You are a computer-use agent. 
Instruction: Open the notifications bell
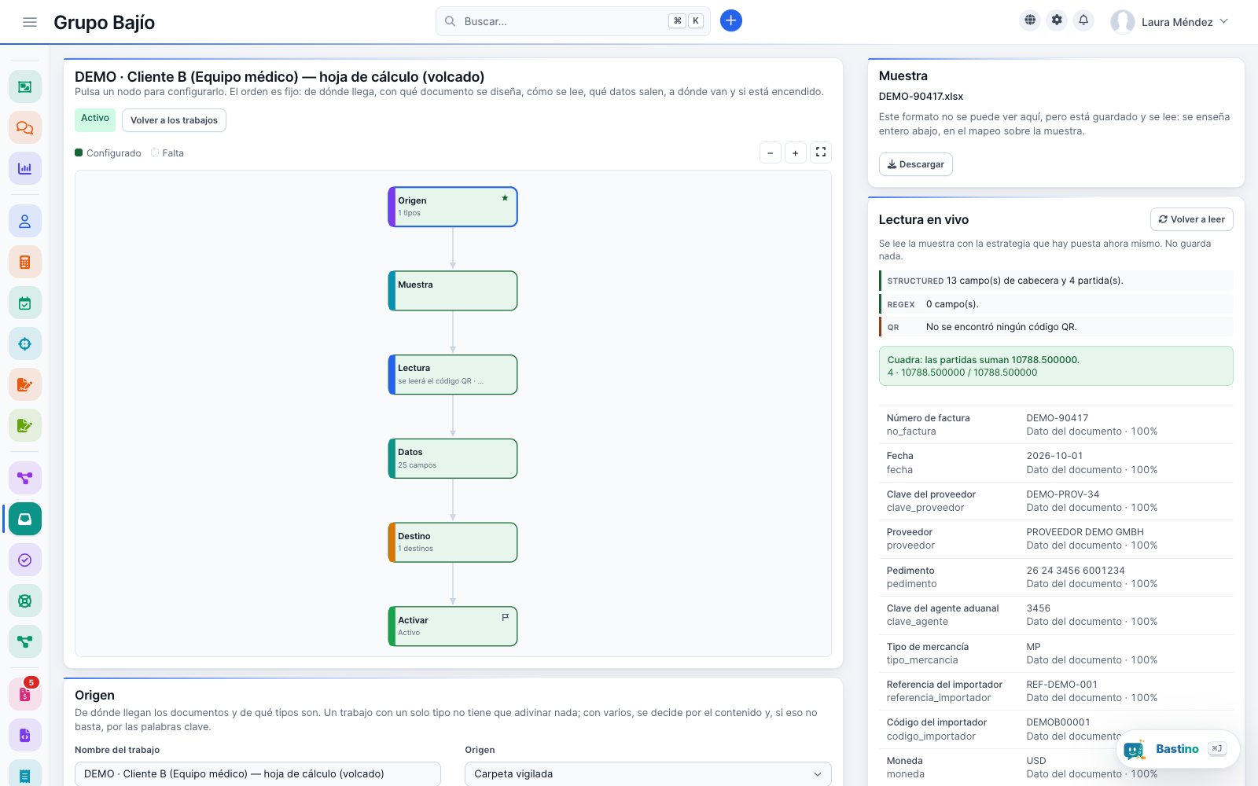point(1083,20)
